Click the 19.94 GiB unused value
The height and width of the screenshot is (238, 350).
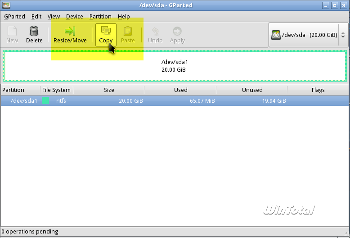(x=274, y=101)
